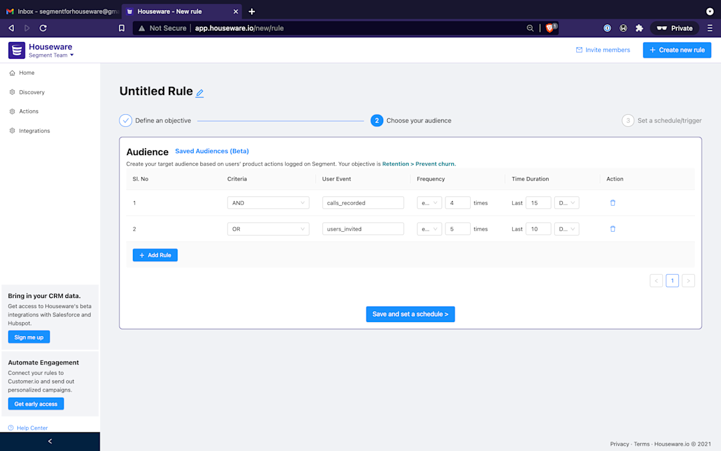Click pagination page 1 button
This screenshot has height=451, width=721.
pyautogui.click(x=672, y=280)
